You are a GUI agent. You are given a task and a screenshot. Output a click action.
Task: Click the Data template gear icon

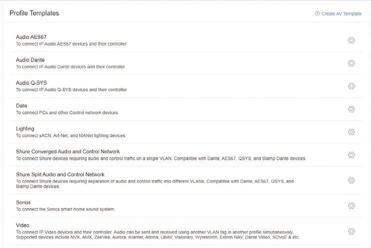(351, 109)
